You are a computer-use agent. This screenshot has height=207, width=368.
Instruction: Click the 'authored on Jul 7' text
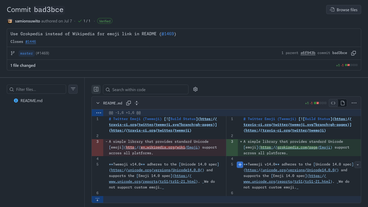click(56, 21)
